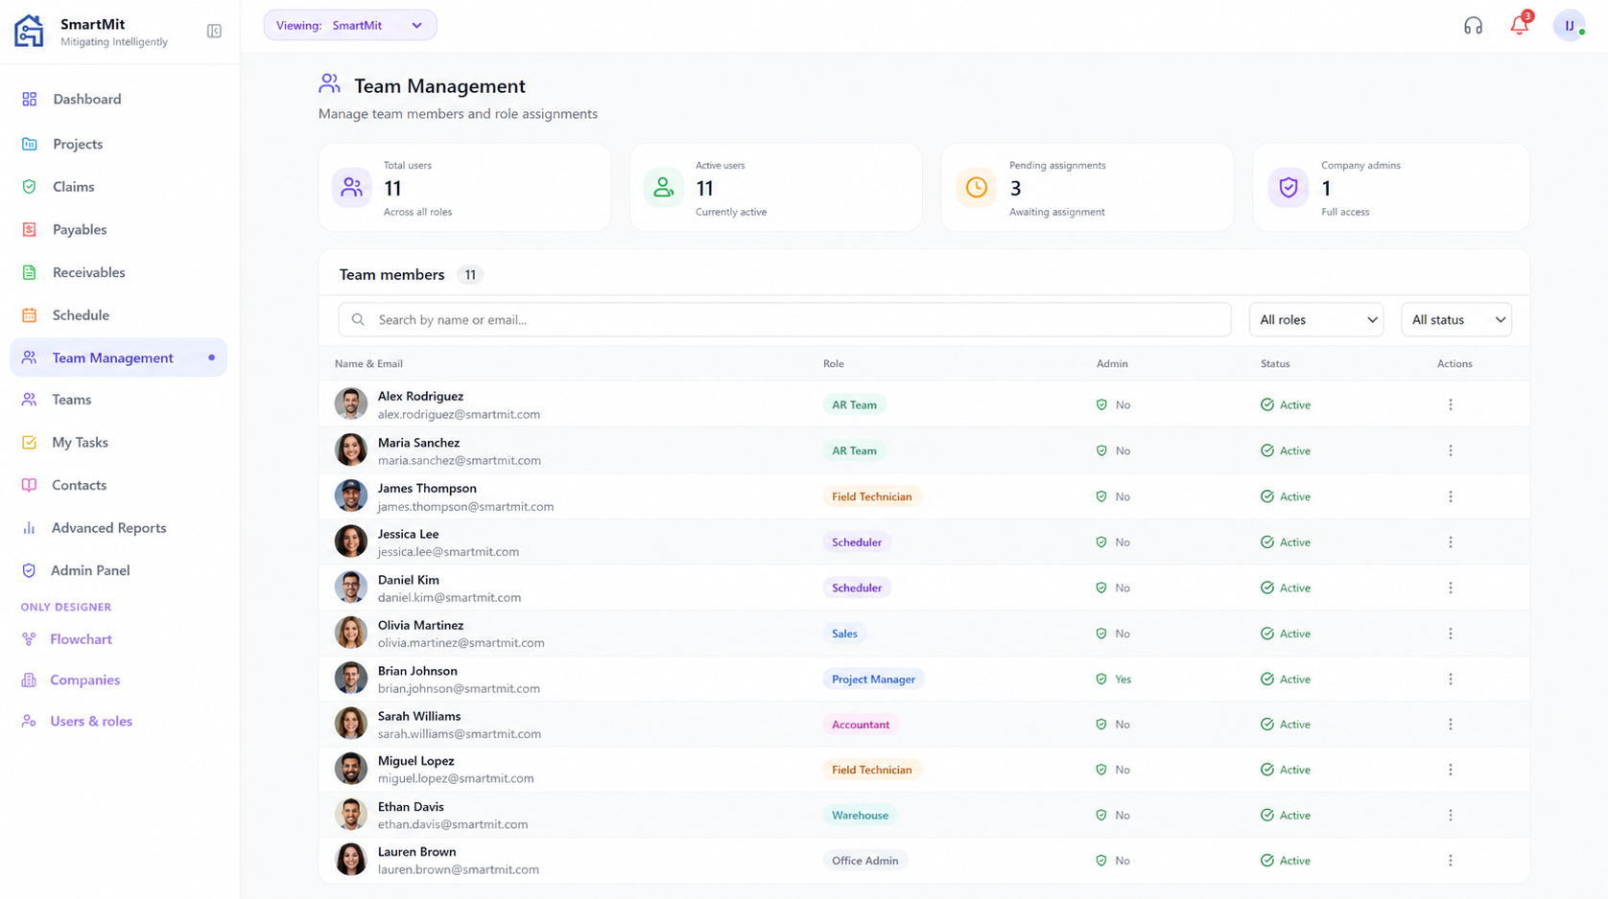Open actions menu for Jessica Lee
The height and width of the screenshot is (899, 1608).
point(1451,542)
